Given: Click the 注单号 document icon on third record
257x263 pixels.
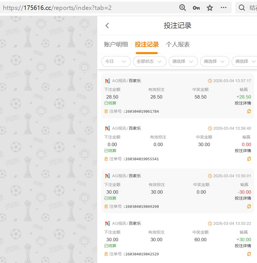Looking at the screenshot, I should [x=249, y=206].
